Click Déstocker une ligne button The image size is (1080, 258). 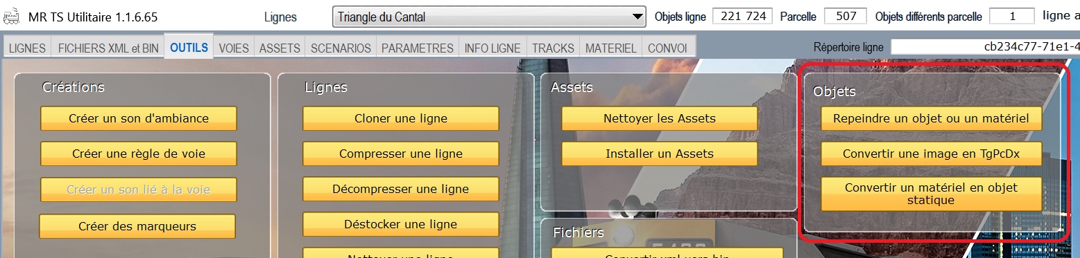point(401,224)
